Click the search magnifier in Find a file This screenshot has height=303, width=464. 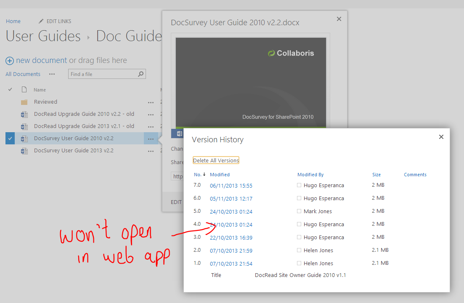(x=141, y=74)
